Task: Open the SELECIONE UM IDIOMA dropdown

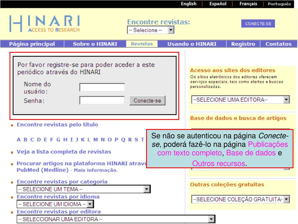Action: click(55, 204)
